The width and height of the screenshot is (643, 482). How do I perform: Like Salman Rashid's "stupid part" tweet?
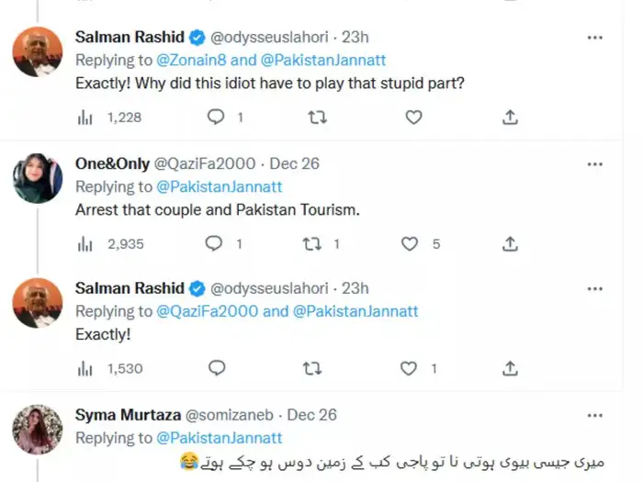point(413,118)
